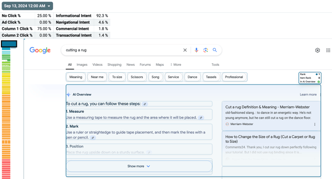Viewport: 332px width, 179px height.
Task: Clear the search box with the X icon
Action: 185,50
